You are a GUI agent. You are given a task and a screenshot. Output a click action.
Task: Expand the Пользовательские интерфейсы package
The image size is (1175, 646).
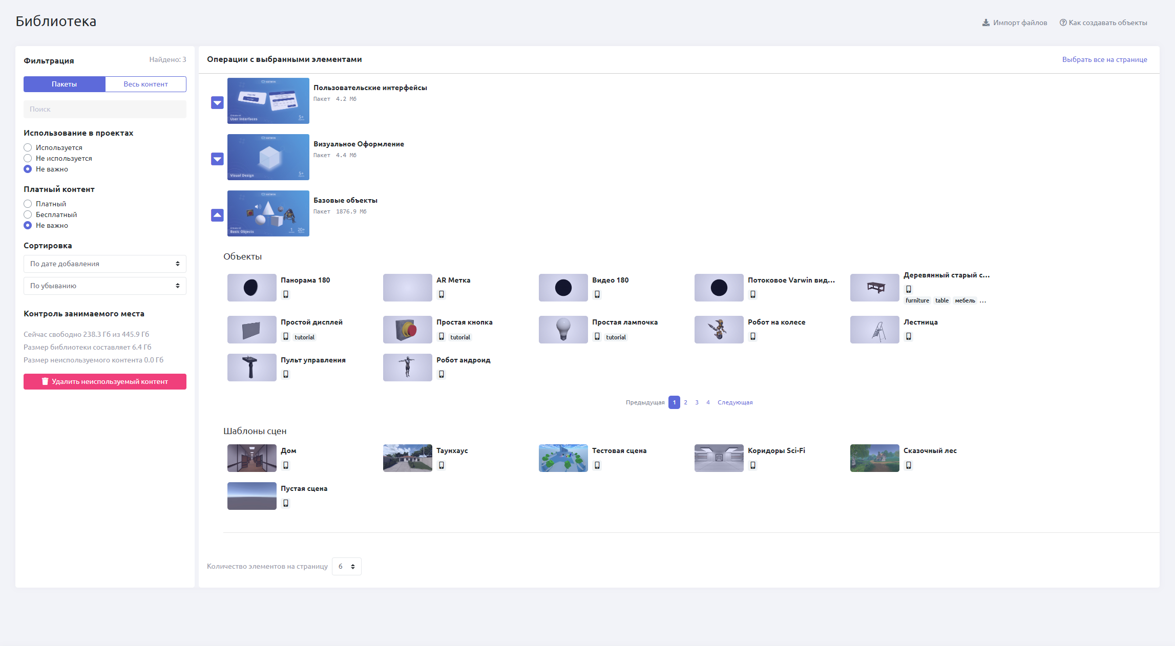(x=217, y=103)
